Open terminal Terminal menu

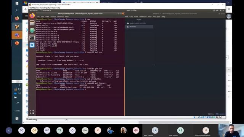coord(60,17)
